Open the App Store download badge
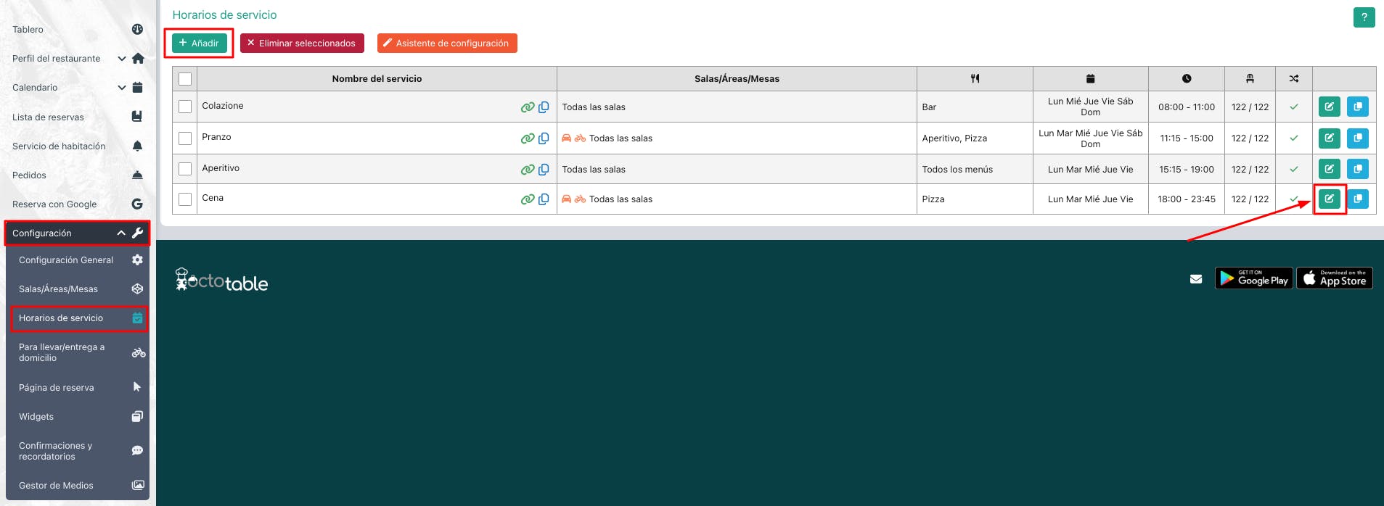The height and width of the screenshot is (506, 1384). tap(1334, 278)
